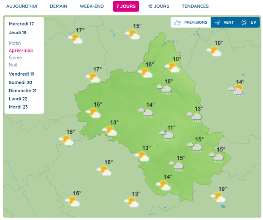The width and height of the screenshot is (263, 220).
Task: Select Mercredi 17 in day list
Action: pyautogui.click(x=21, y=24)
